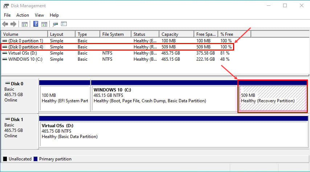310x172 pixels.
Task: Click the Back arrow in the toolbar
Action: 5,24
